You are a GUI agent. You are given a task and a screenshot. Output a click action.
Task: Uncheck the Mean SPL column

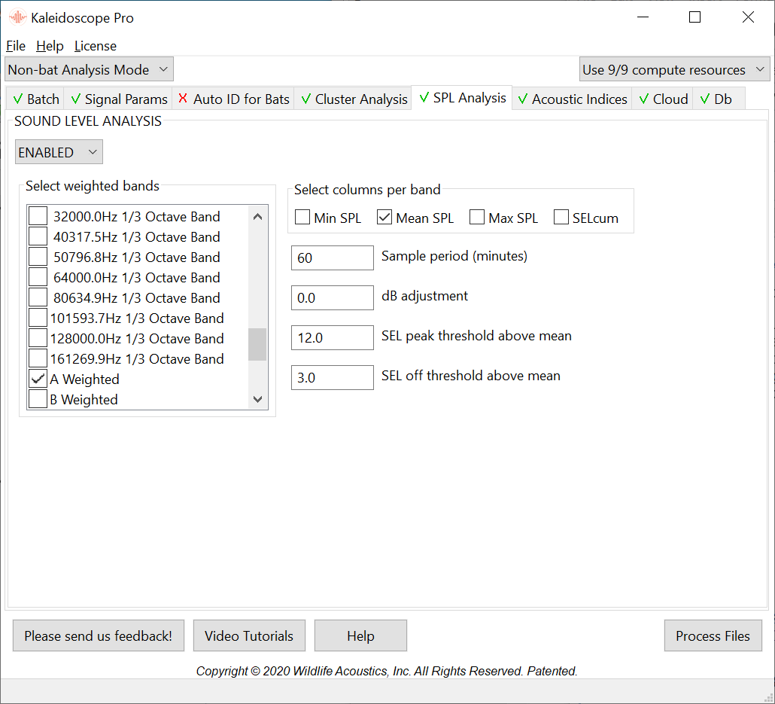384,218
